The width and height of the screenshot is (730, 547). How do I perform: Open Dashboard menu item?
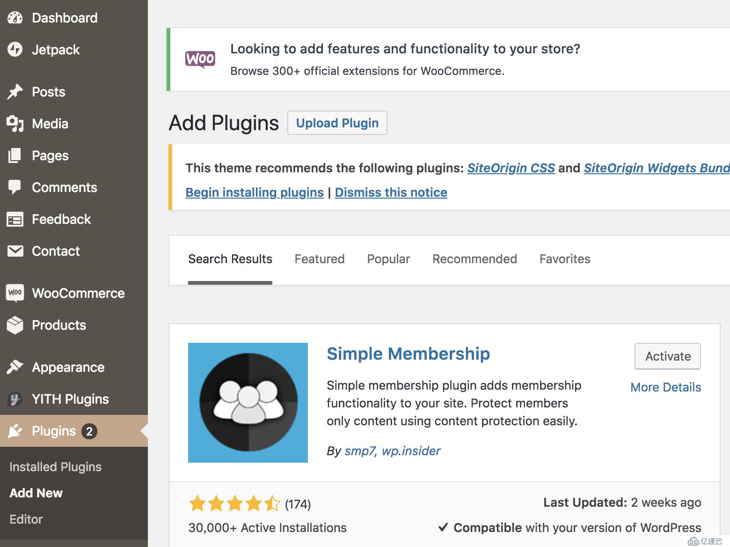click(x=65, y=18)
